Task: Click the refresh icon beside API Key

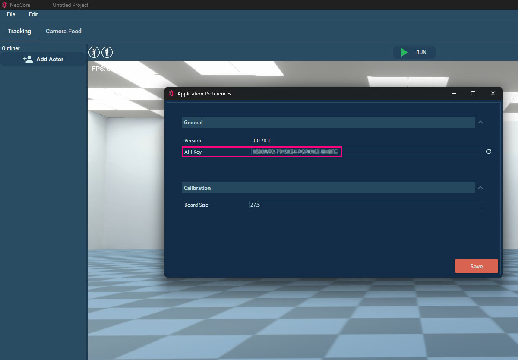Action: (489, 152)
